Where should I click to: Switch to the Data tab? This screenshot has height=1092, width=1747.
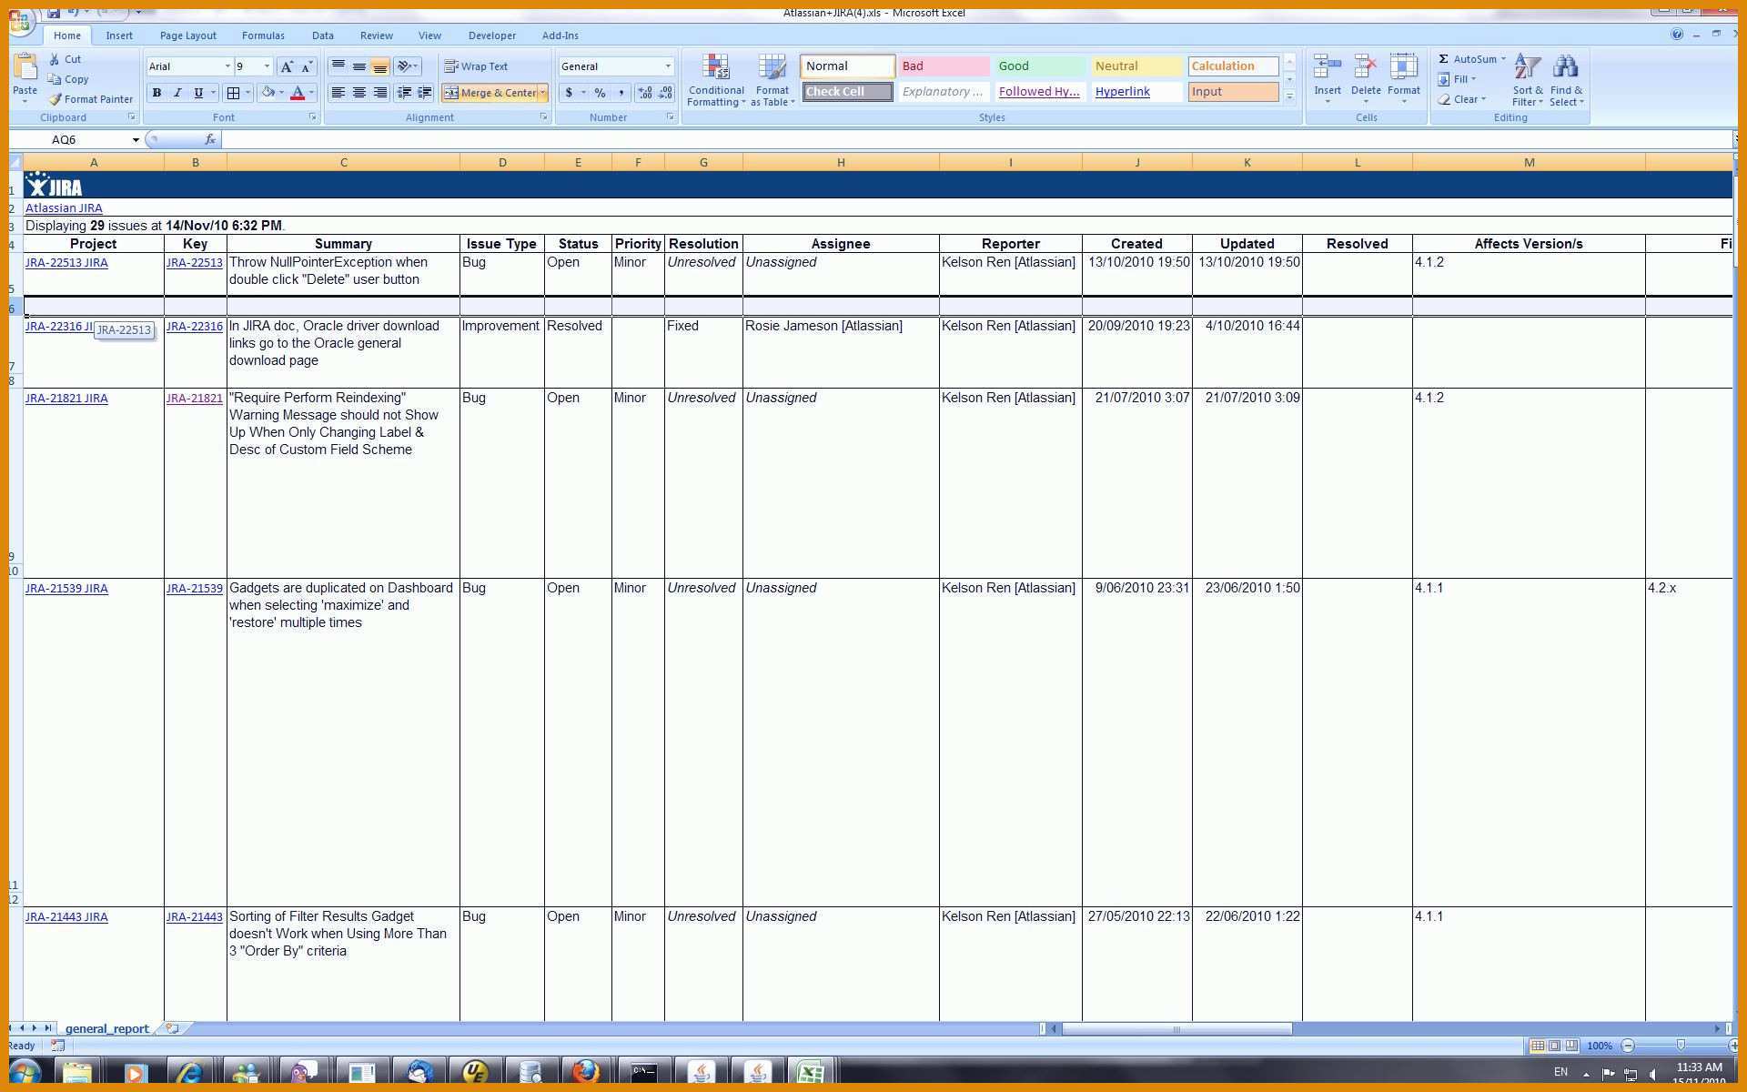322,35
